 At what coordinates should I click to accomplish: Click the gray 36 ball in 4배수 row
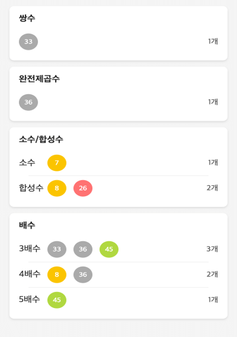click(x=83, y=275)
